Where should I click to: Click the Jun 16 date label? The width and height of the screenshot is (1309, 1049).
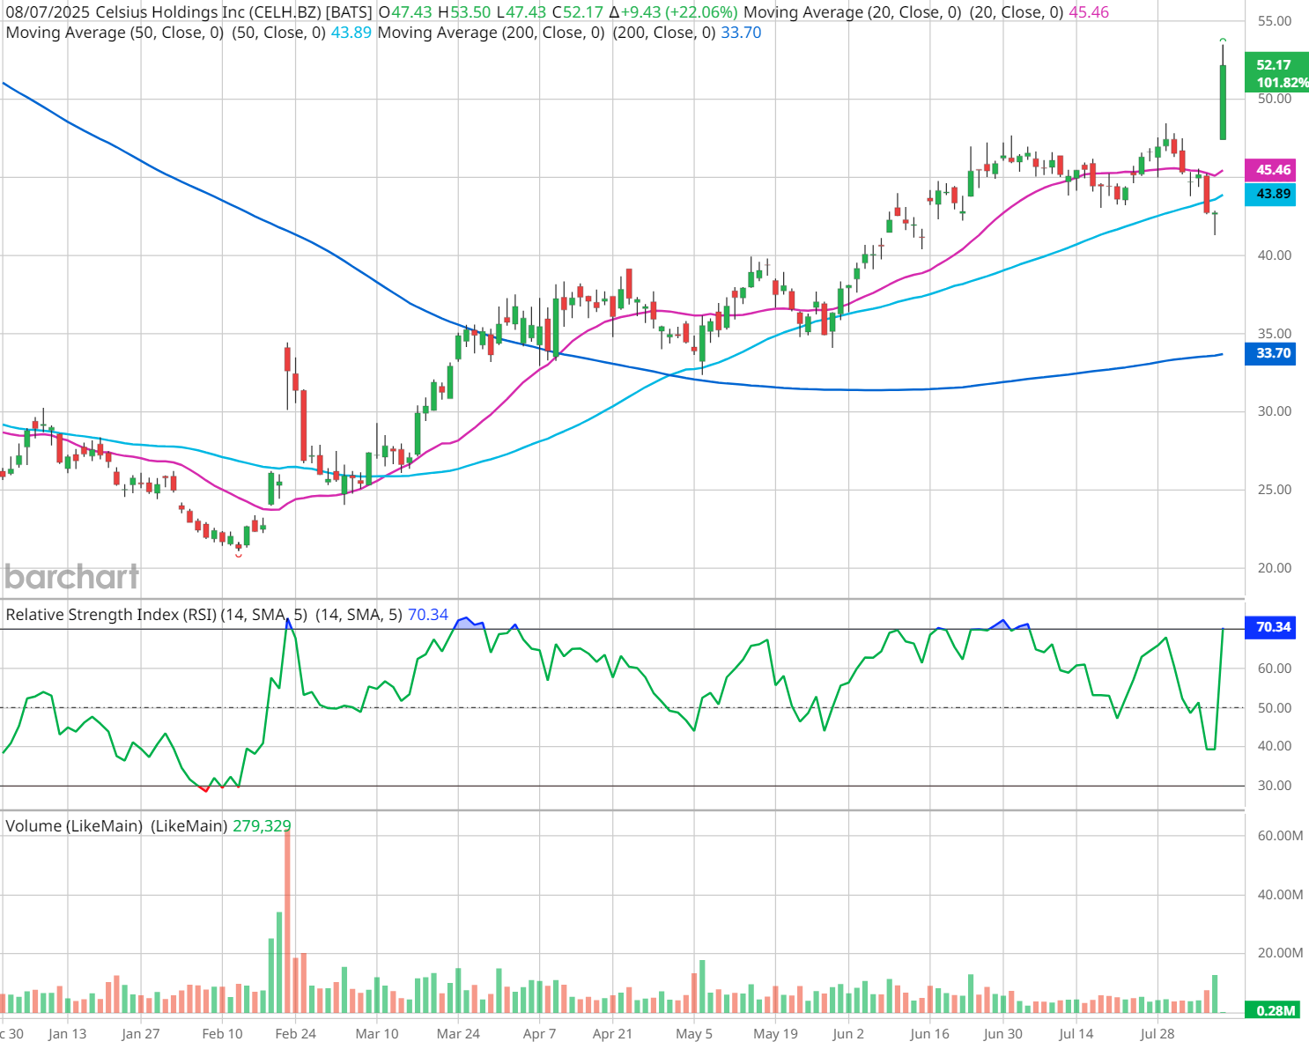click(929, 1034)
